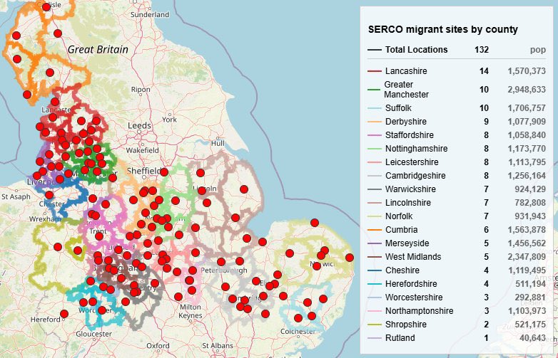This screenshot has height=358, width=558.
Task: Click Greater Manchester's green line swatch
Action: pos(375,90)
